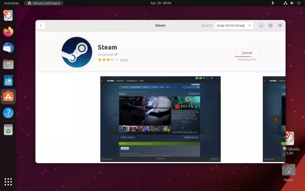Click the Steam app logo

point(77,52)
